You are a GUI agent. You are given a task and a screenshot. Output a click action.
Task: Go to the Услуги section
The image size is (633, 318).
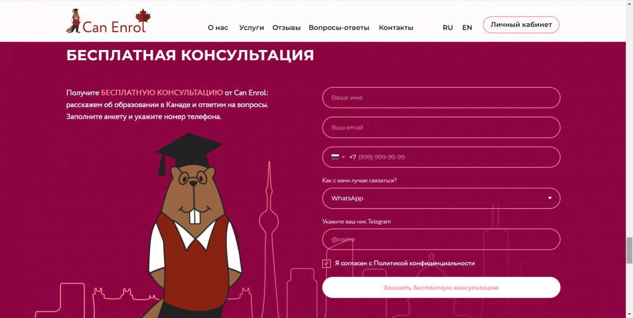point(252,28)
